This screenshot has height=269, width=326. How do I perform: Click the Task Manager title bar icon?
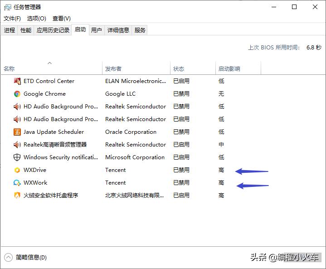click(8, 7)
